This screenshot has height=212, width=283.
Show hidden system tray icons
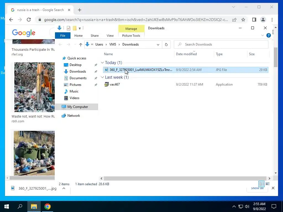[234, 206]
